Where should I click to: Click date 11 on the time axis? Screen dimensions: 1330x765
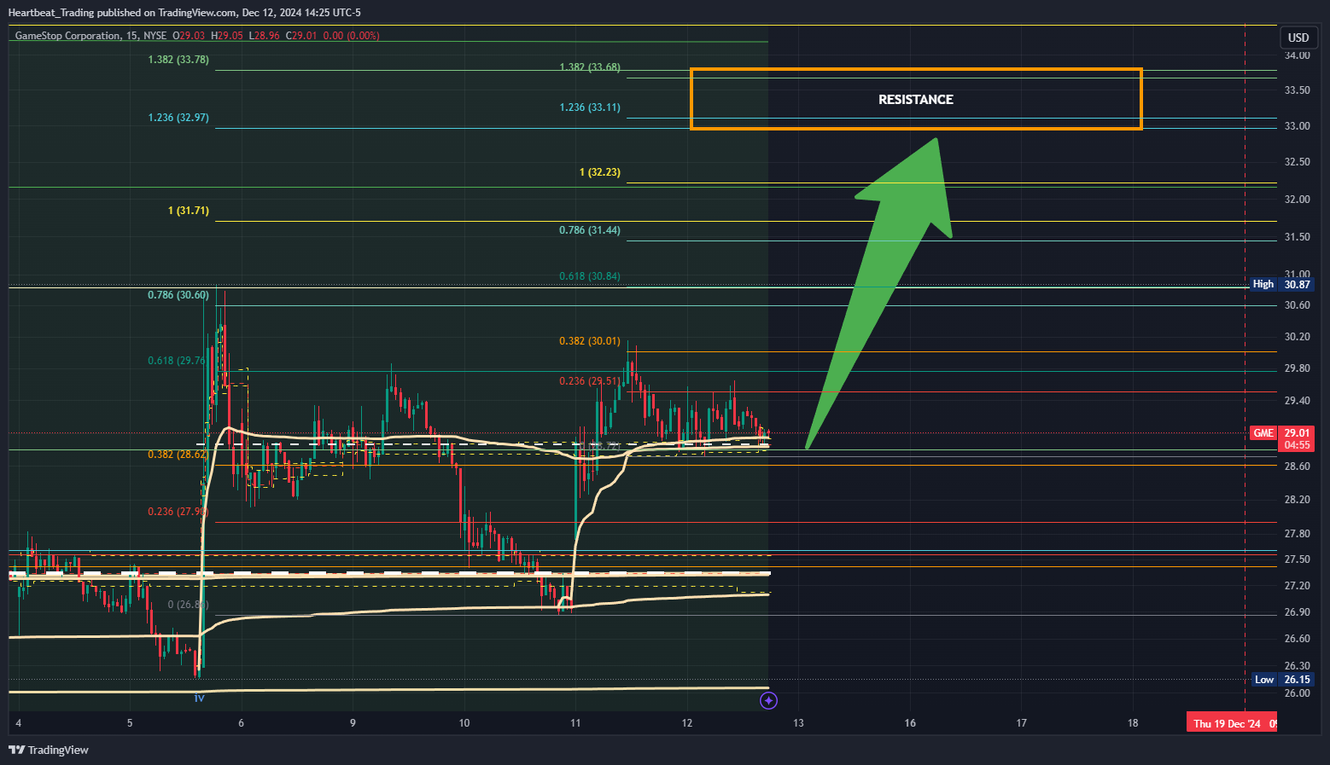coord(575,723)
